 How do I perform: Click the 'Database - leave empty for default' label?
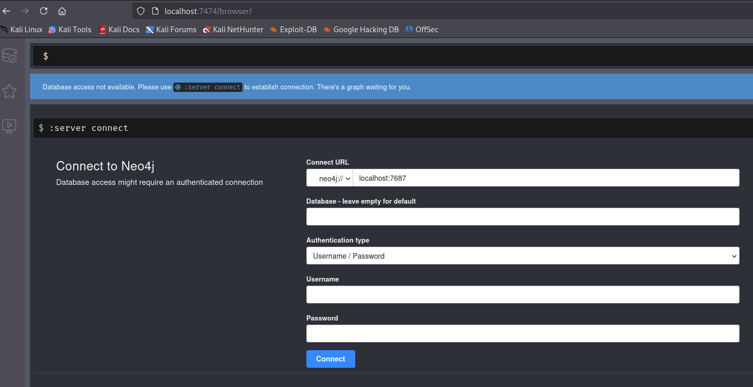tap(361, 201)
